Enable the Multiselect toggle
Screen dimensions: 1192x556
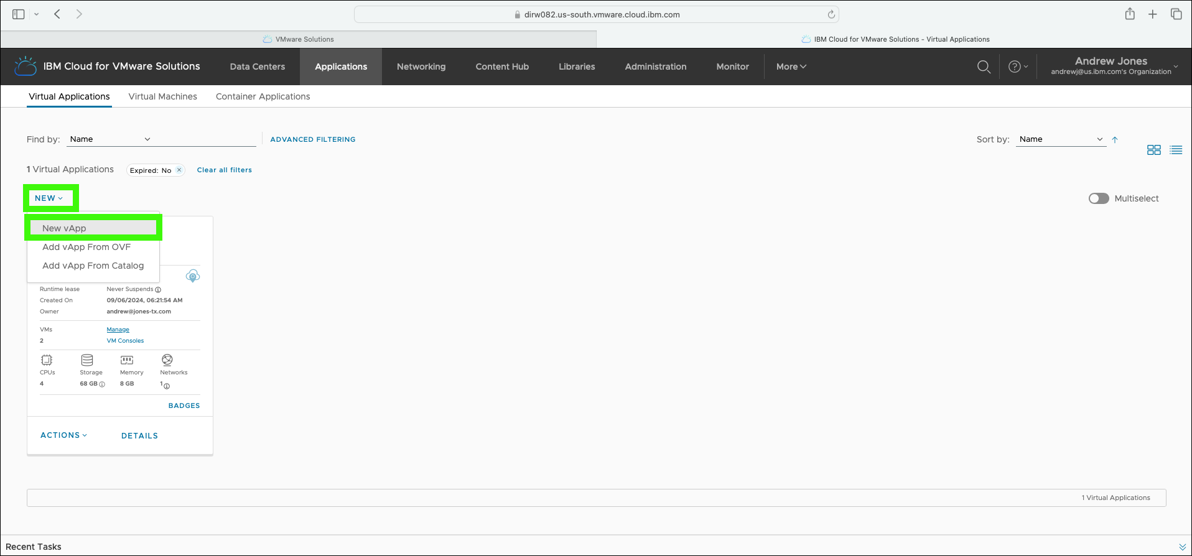pos(1099,198)
